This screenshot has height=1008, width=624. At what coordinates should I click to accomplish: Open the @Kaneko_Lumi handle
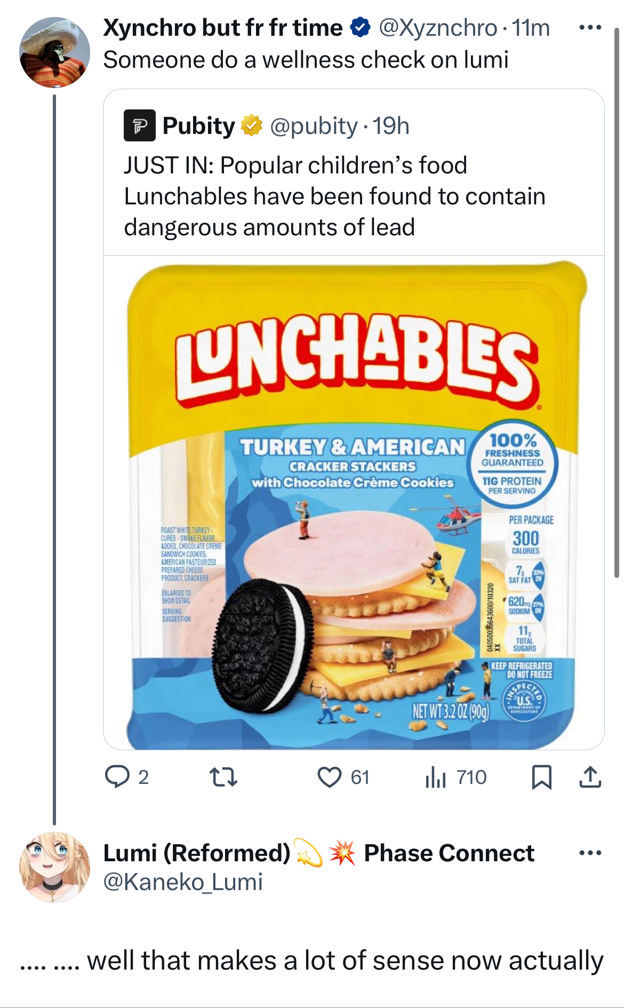click(183, 882)
